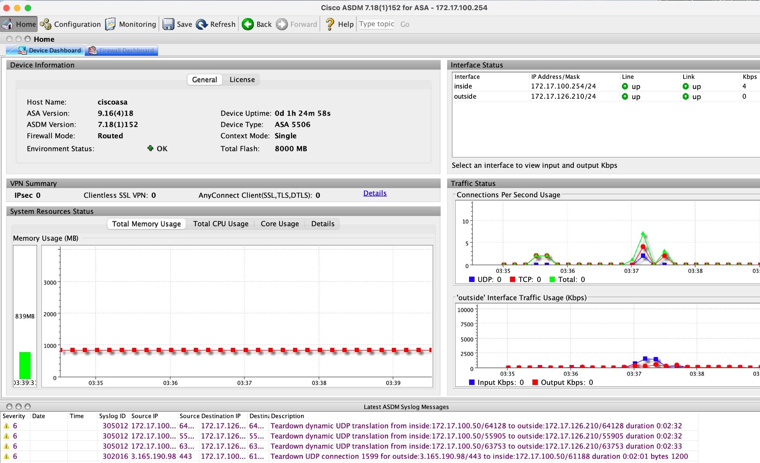This screenshot has width=760, height=463.
Task: Click outside interface Link up icon
Action: point(686,97)
